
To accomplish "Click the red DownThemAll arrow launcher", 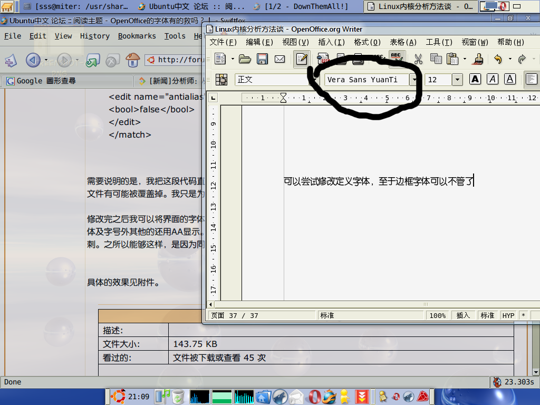I will (x=362, y=397).
